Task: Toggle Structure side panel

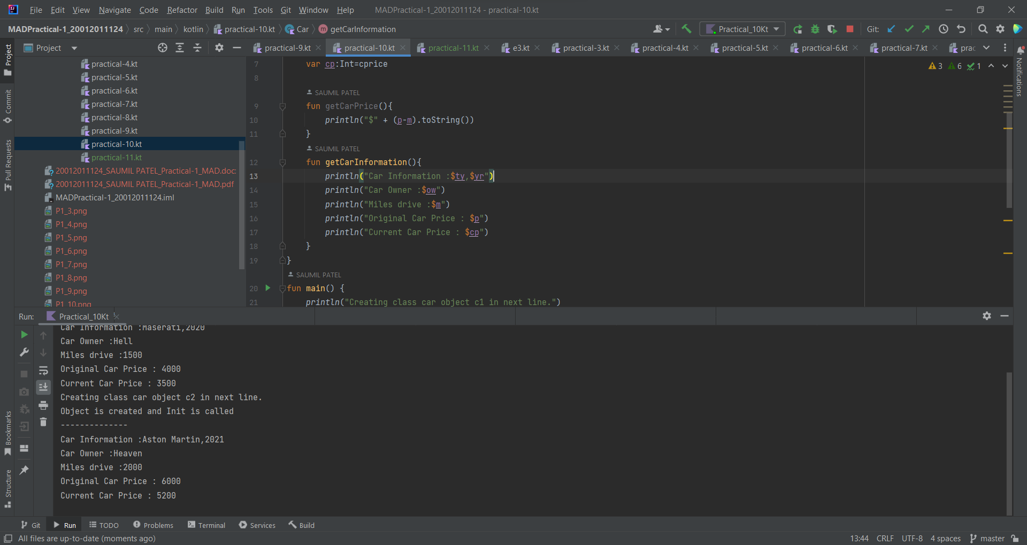Action: [x=7, y=489]
